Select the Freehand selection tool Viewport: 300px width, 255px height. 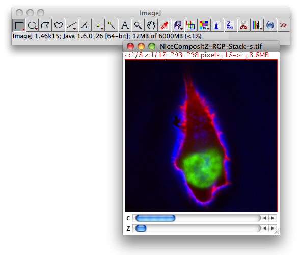coord(59,25)
